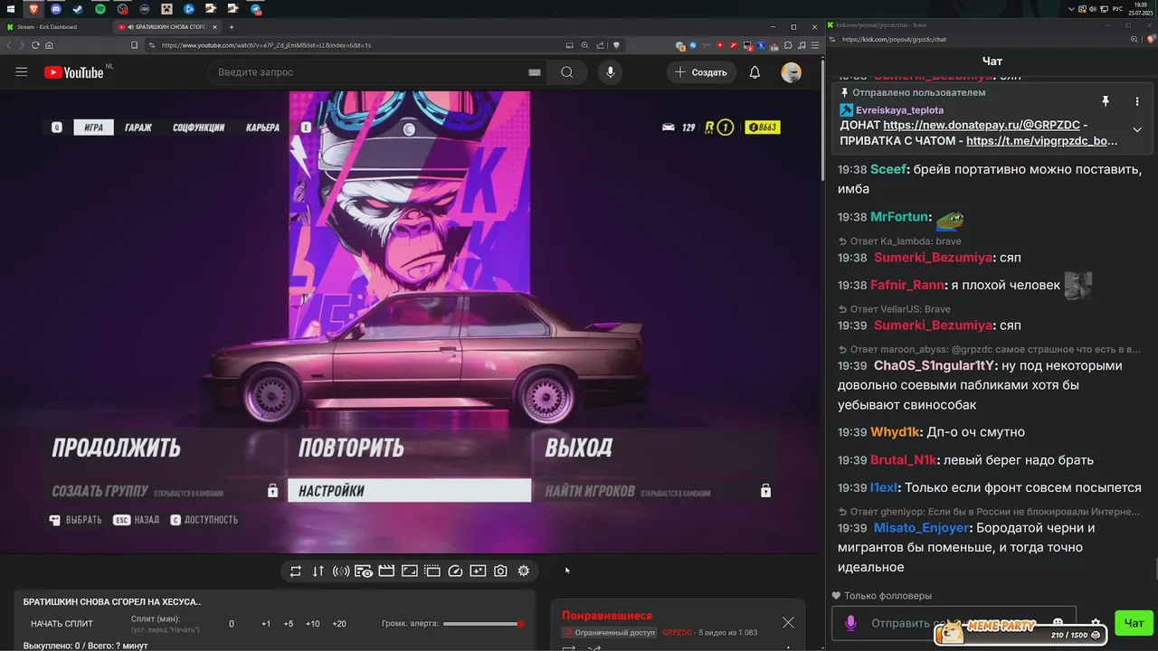Take a screenshot with the camera icon
Image resolution: width=1158 pixels, height=651 pixels.
(x=500, y=571)
